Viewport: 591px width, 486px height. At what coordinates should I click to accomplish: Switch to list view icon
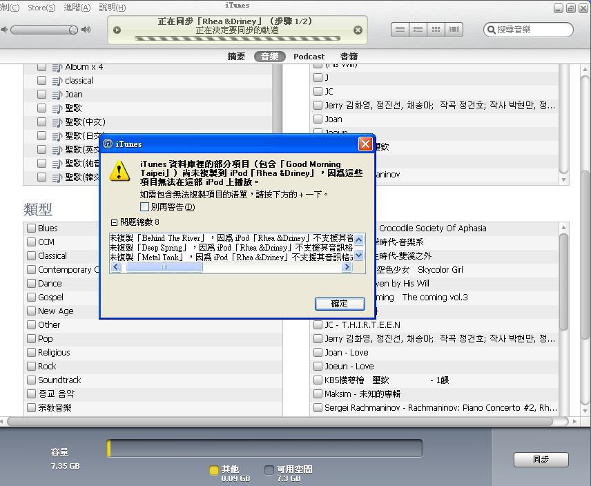[x=400, y=30]
